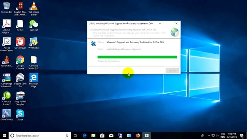Open the WinUtilities desktop icon
This screenshot has width=247, height=139.
pyautogui.click(x=34, y=43)
